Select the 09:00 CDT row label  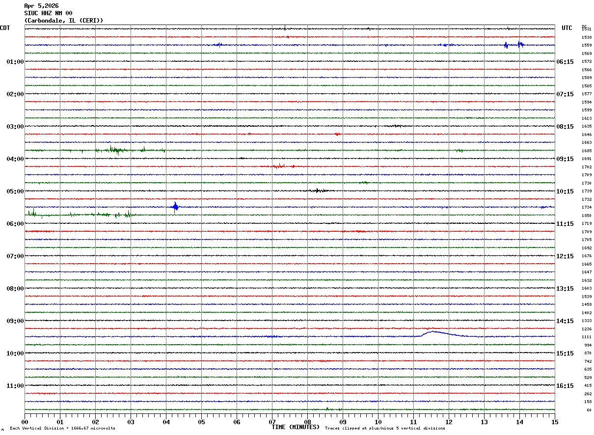[15, 321]
